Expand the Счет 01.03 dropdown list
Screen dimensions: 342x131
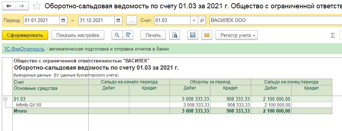coord(194,21)
